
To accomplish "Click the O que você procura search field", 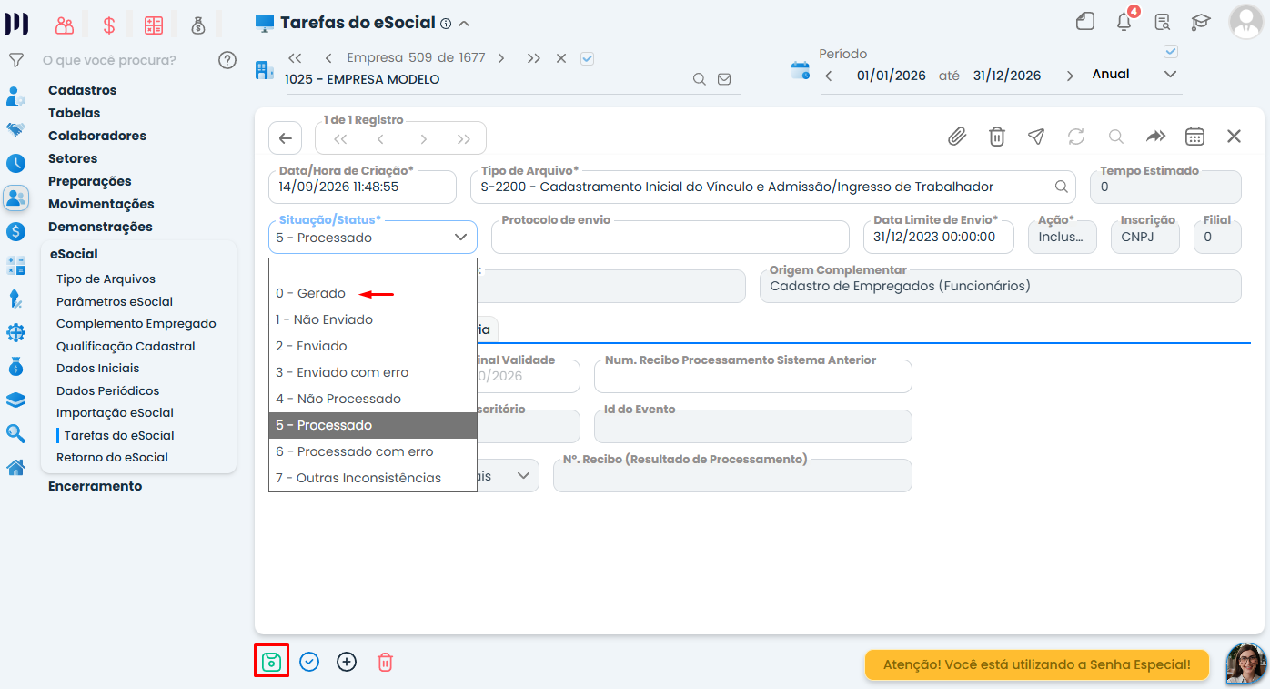I will [x=110, y=60].
